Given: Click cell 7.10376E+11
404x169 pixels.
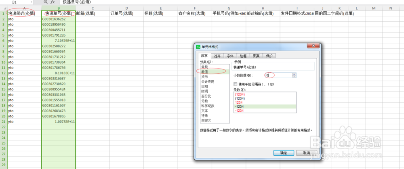Looking at the screenshot, I should 59,41.
